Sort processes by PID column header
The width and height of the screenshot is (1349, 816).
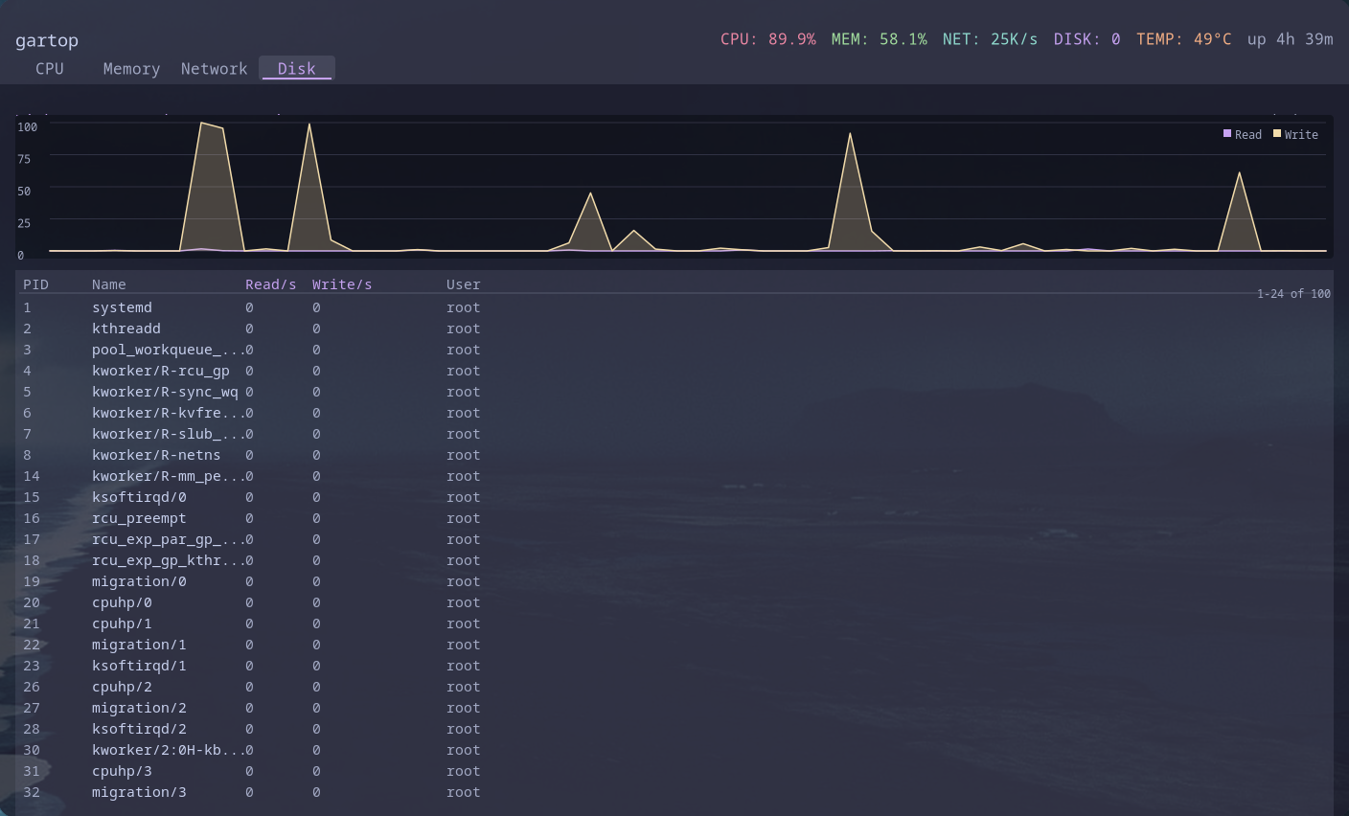tap(35, 284)
